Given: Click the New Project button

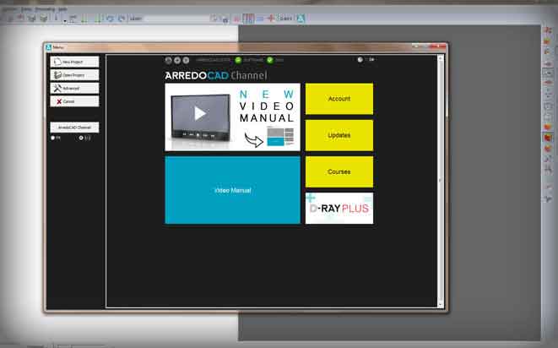Looking at the screenshot, I should pos(74,62).
